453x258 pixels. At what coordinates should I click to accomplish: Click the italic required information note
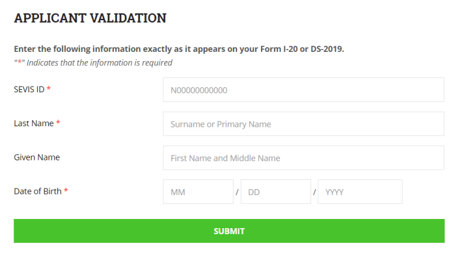click(93, 63)
